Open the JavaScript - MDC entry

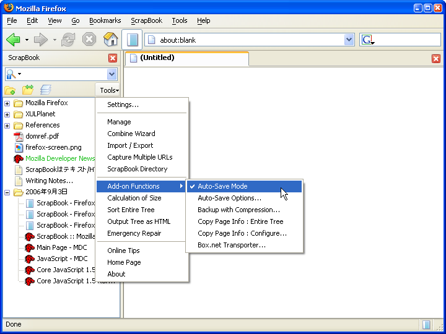point(62,259)
